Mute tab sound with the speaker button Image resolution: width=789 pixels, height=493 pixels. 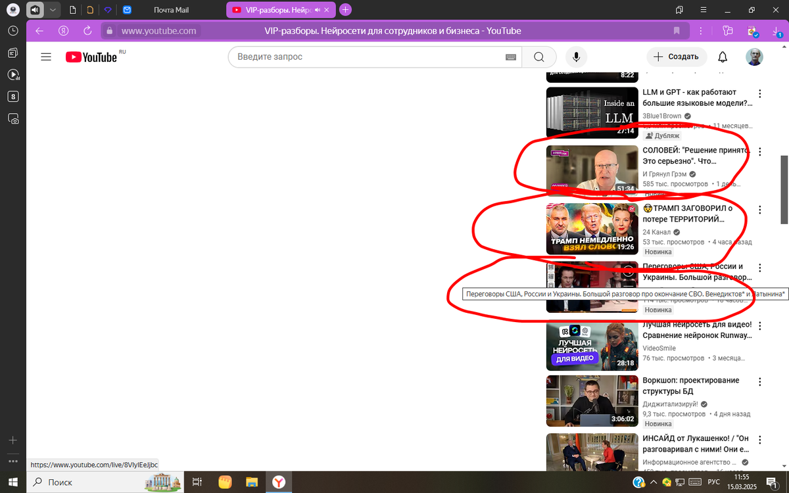pyautogui.click(x=35, y=10)
